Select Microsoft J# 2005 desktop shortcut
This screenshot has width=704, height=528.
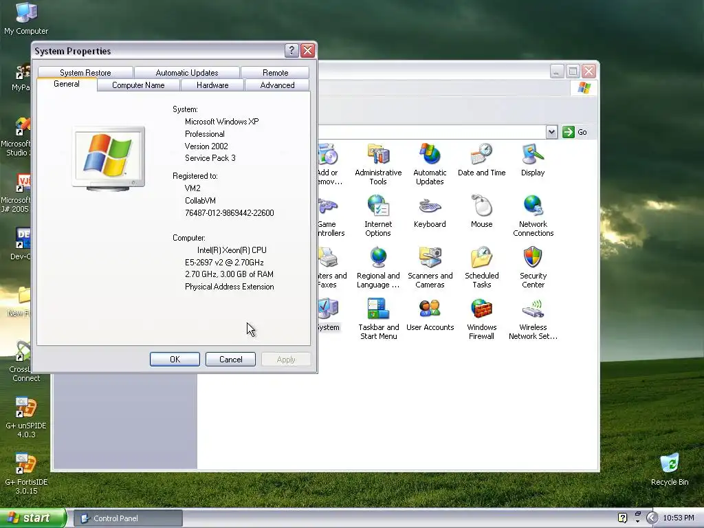pyautogui.click(x=16, y=192)
